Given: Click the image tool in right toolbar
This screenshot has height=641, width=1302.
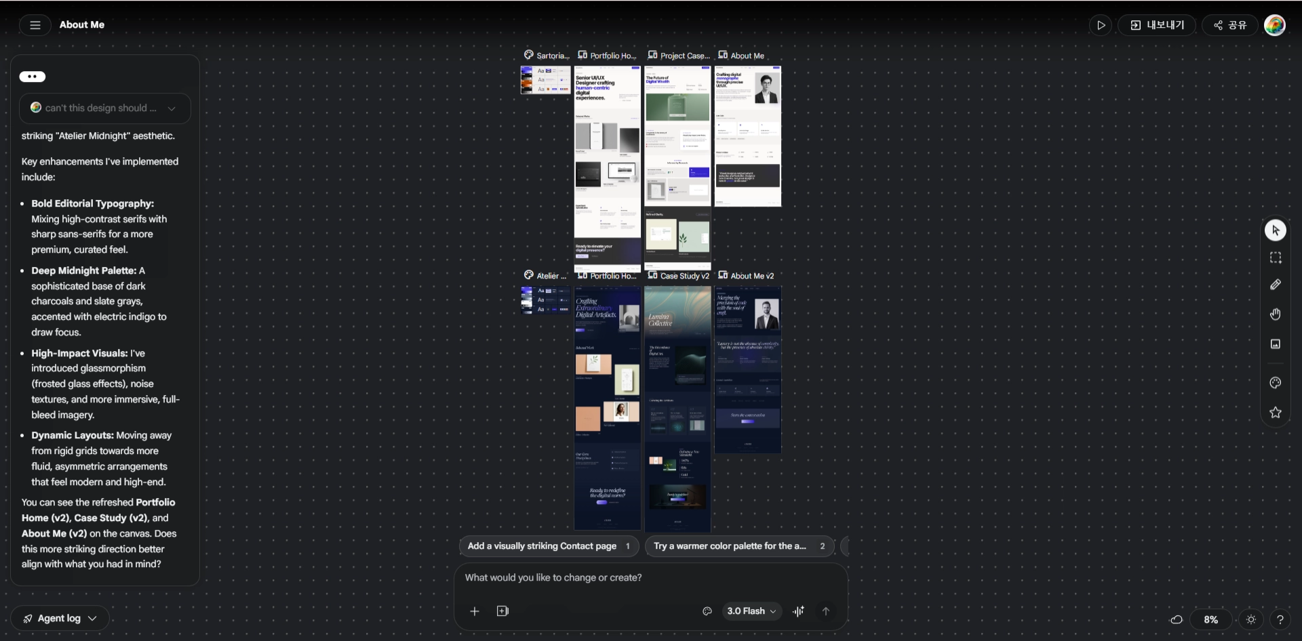Looking at the screenshot, I should [1275, 344].
